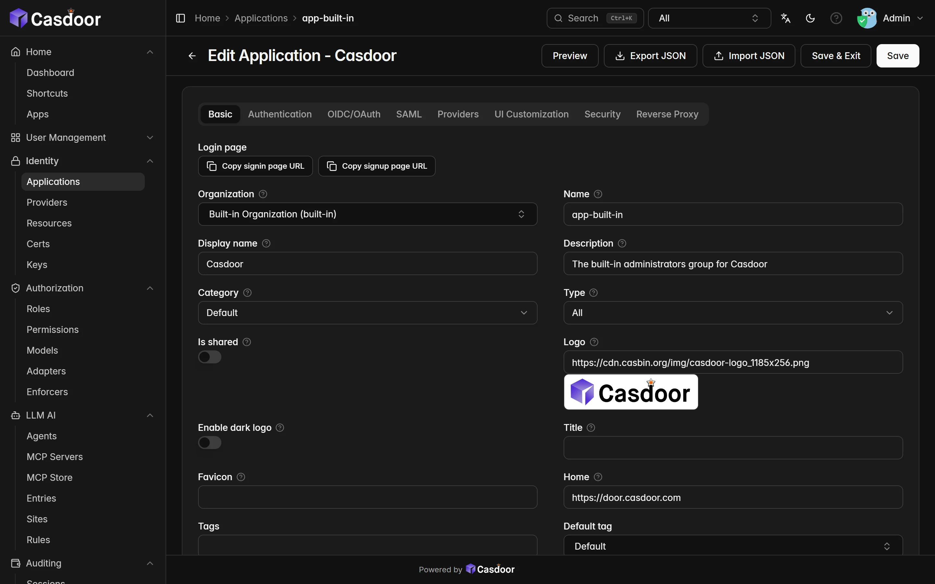Click the Organization help icon
Image resolution: width=935 pixels, height=584 pixels.
[x=263, y=194]
